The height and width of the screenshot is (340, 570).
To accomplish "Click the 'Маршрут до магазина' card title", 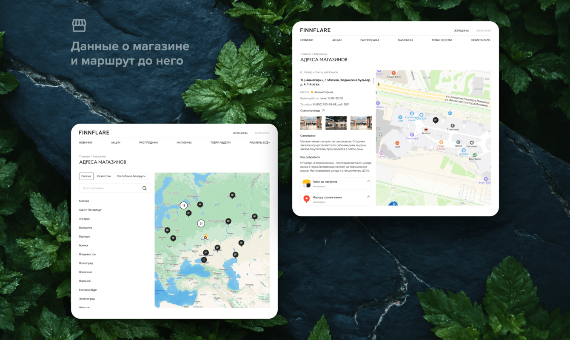I will coord(327,197).
